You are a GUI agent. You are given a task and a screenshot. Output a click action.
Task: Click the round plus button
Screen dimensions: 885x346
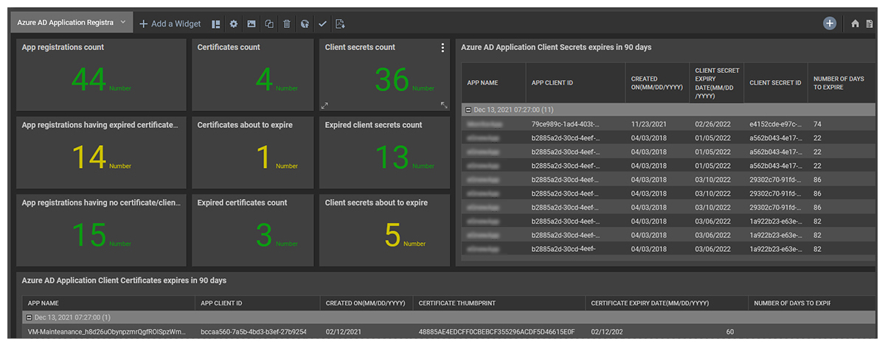click(830, 24)
